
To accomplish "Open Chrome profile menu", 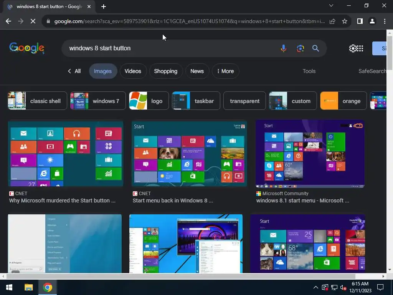I will [372, 22].
